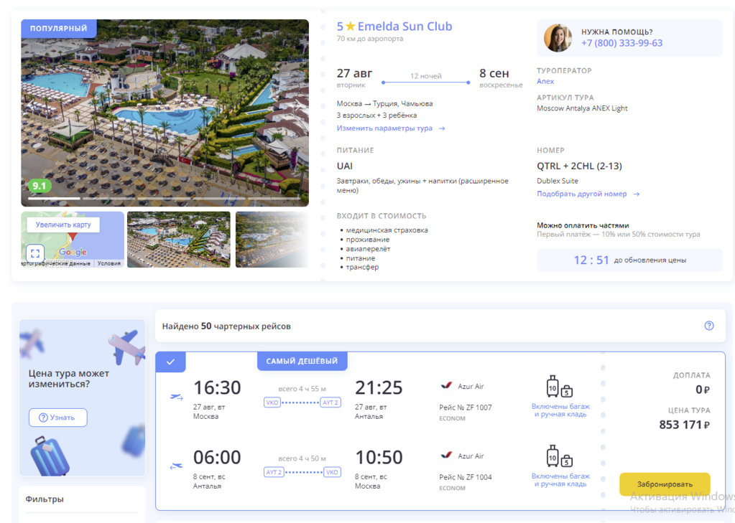Open baggage info link for flight ZF 1007
This screenshot has width=735, height=523.
point(560,410)
